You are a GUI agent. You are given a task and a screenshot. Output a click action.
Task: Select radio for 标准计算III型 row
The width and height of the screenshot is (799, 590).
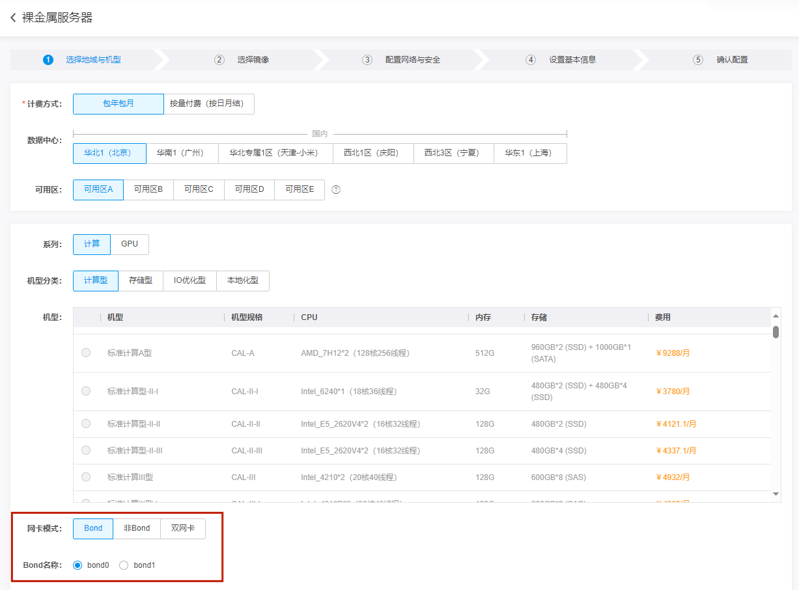click(86, 477)
